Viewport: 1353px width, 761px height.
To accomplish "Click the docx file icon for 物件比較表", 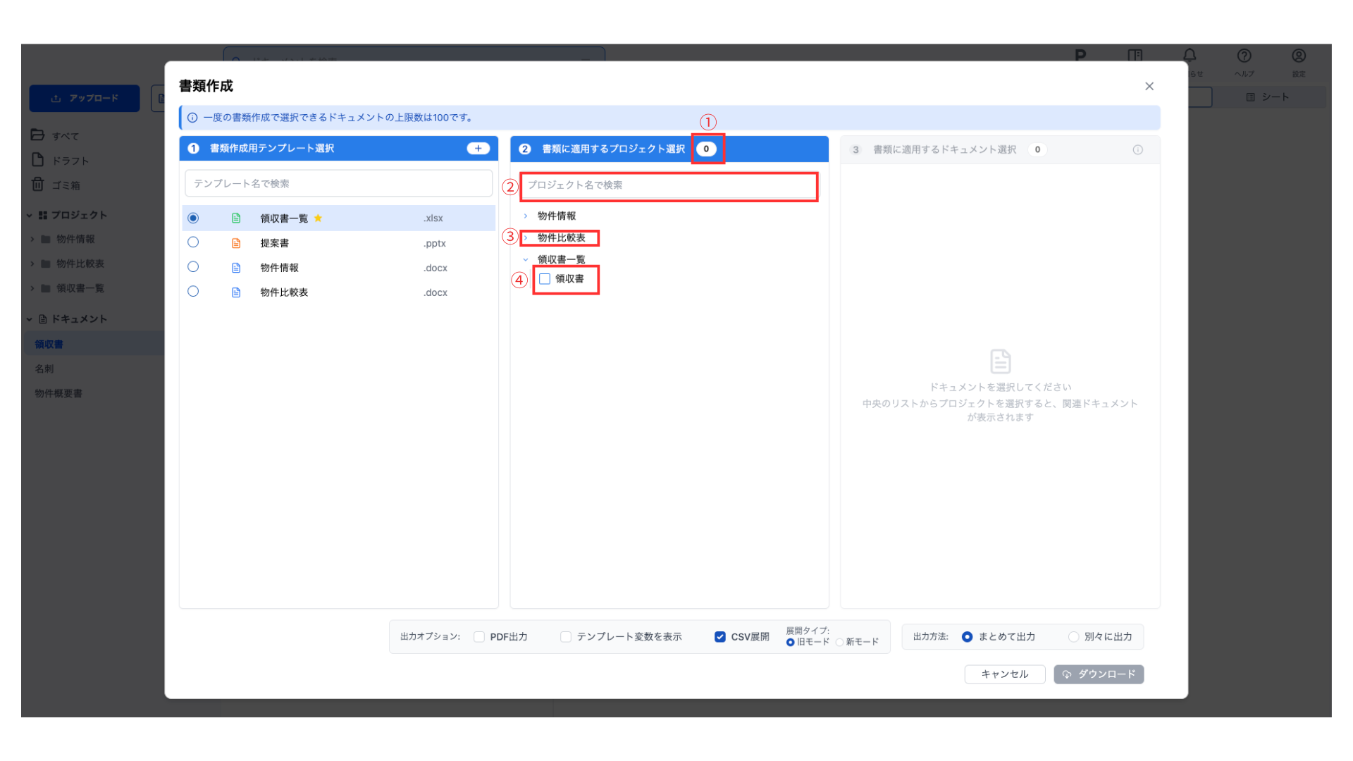I will point(236,292).
